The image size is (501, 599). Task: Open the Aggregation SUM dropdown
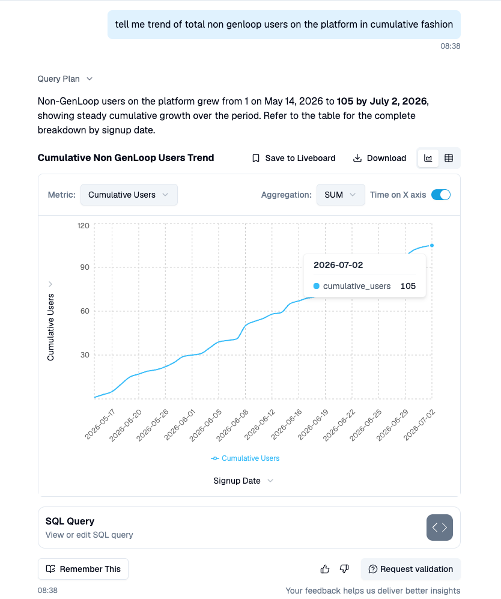[x=341, y=195]
